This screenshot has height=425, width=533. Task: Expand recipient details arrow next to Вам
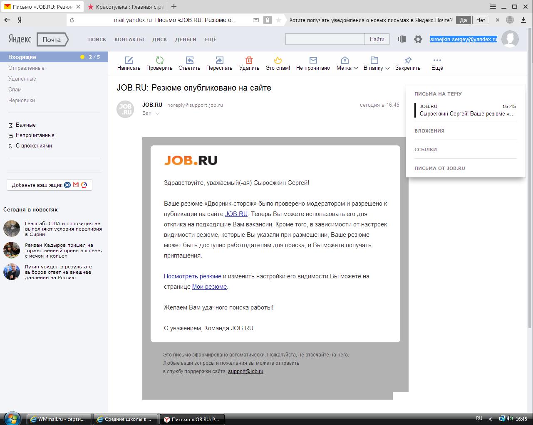[157, 113]
